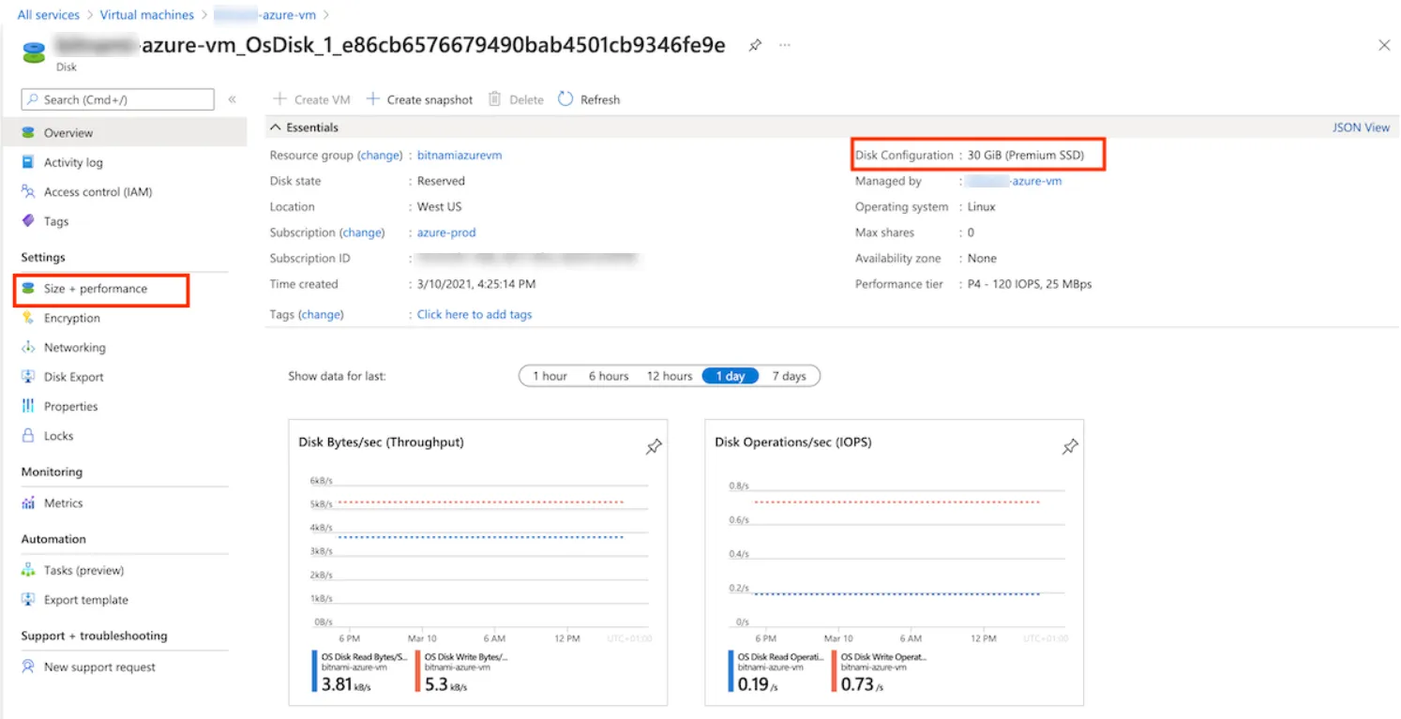Click the Disk Bytes/sec Throughput chart title

[381, 442]
